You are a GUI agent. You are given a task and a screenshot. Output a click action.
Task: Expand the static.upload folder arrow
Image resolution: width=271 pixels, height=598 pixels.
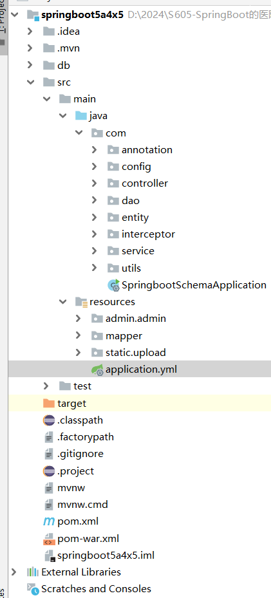[79, 352]
